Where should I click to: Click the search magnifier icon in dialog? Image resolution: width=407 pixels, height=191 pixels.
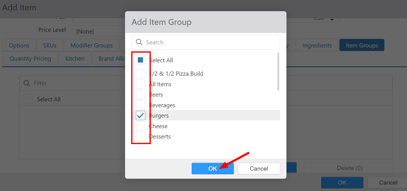pos(139,42)
